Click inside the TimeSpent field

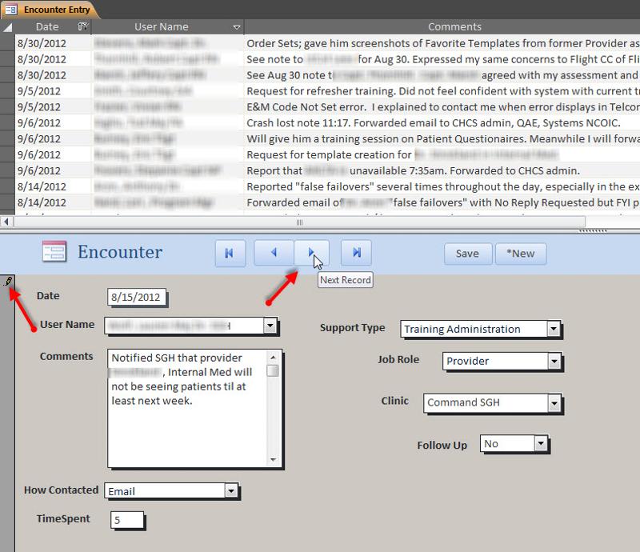point(128,520)
